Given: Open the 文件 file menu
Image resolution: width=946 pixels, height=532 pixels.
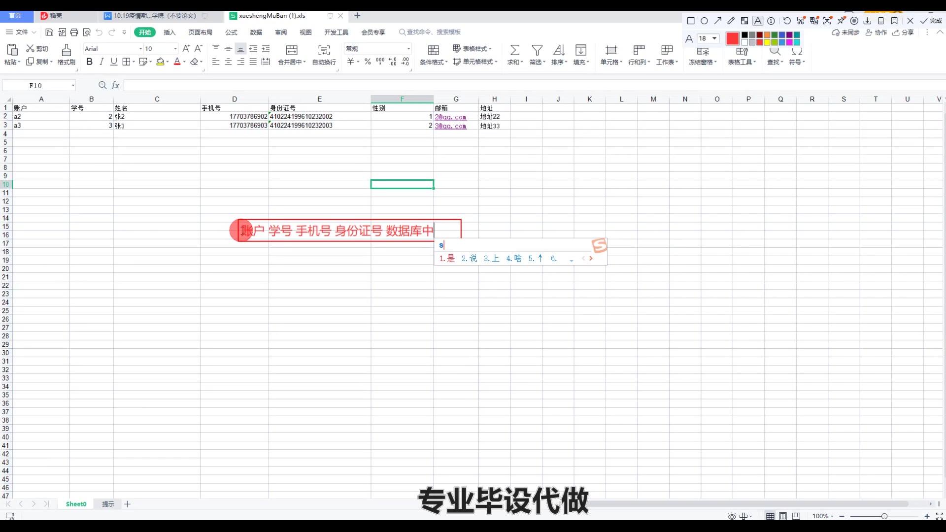Looking at the screenshot, I should coord(21,32).
